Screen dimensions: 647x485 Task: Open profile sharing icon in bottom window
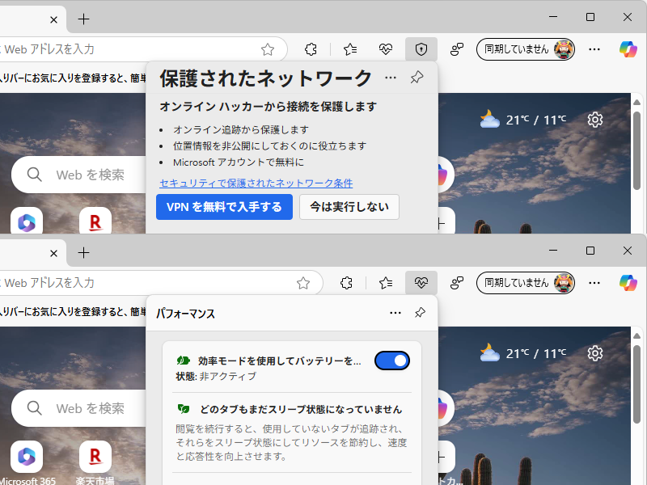point(457,283)
